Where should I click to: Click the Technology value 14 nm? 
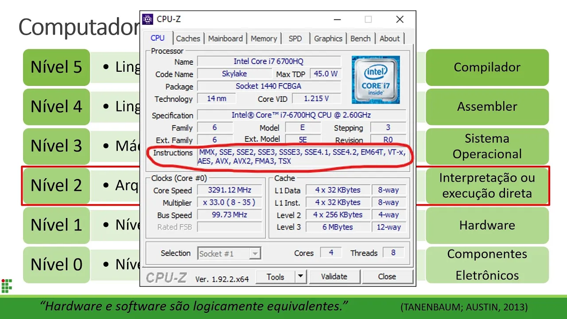point(217,99)
